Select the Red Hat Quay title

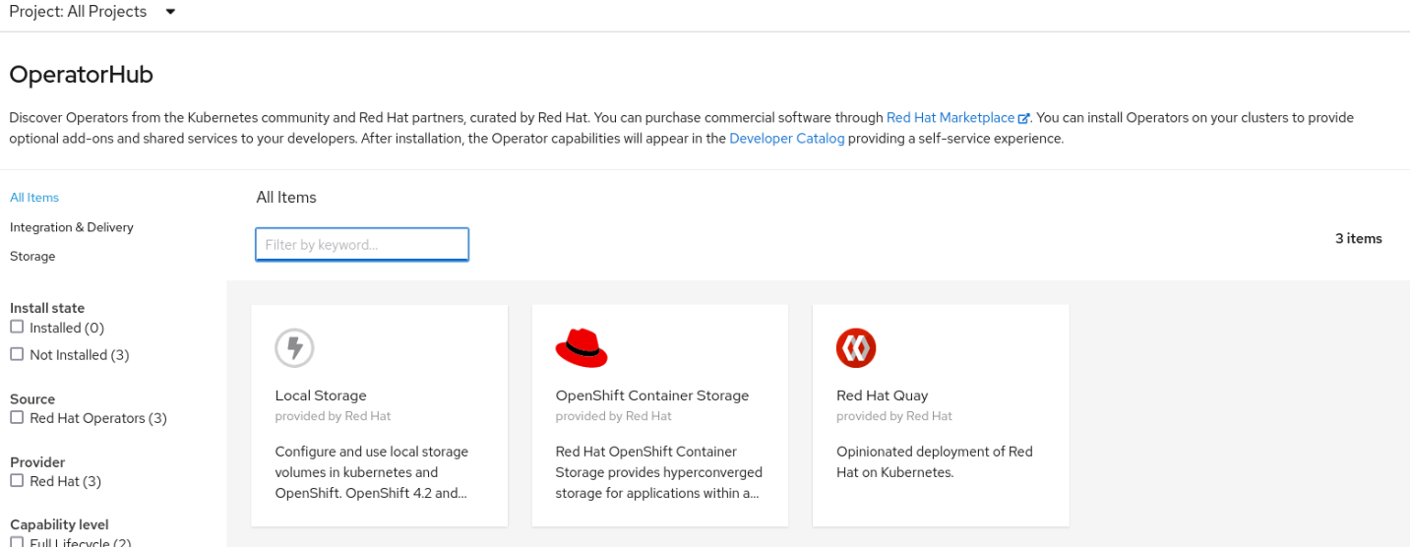pyautogui.click(x=882, y=395)
